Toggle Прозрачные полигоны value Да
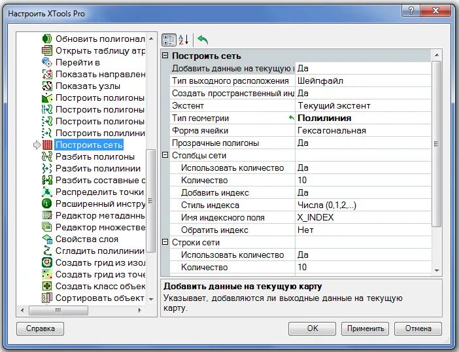This screenshot has width=459, height=352. 363,143
